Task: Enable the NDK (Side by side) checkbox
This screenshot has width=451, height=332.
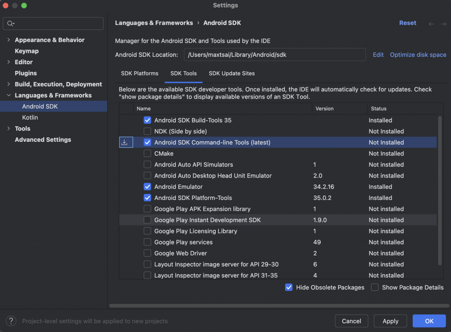Action: click(x=148, y=131)
